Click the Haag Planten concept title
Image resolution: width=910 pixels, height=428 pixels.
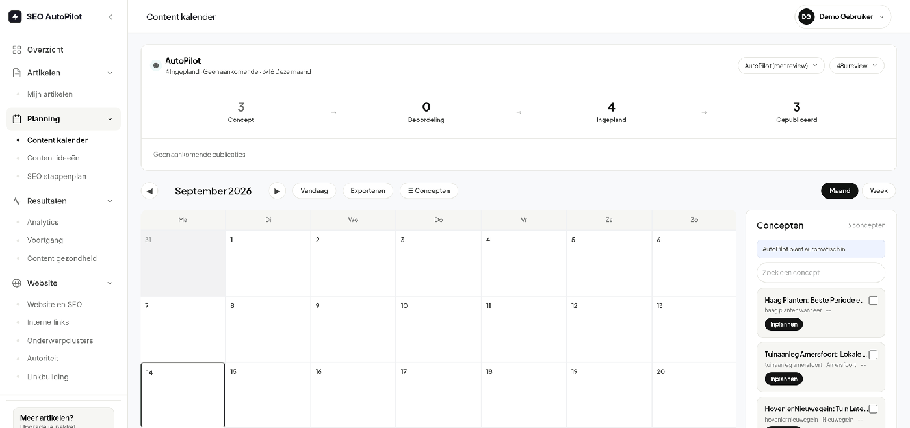(815, 301)
